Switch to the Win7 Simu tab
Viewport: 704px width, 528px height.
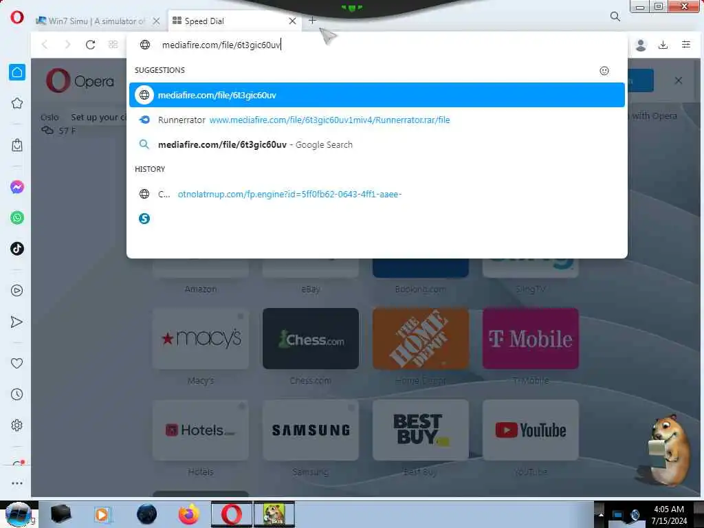tap(98, 21)
